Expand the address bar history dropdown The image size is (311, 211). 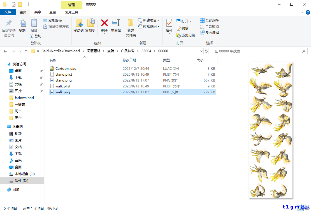[201, 51]
